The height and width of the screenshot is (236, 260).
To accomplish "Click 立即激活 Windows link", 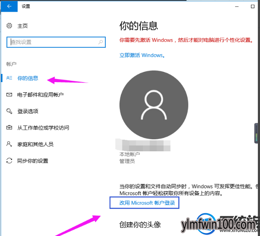I will click(x=142, y=55).
